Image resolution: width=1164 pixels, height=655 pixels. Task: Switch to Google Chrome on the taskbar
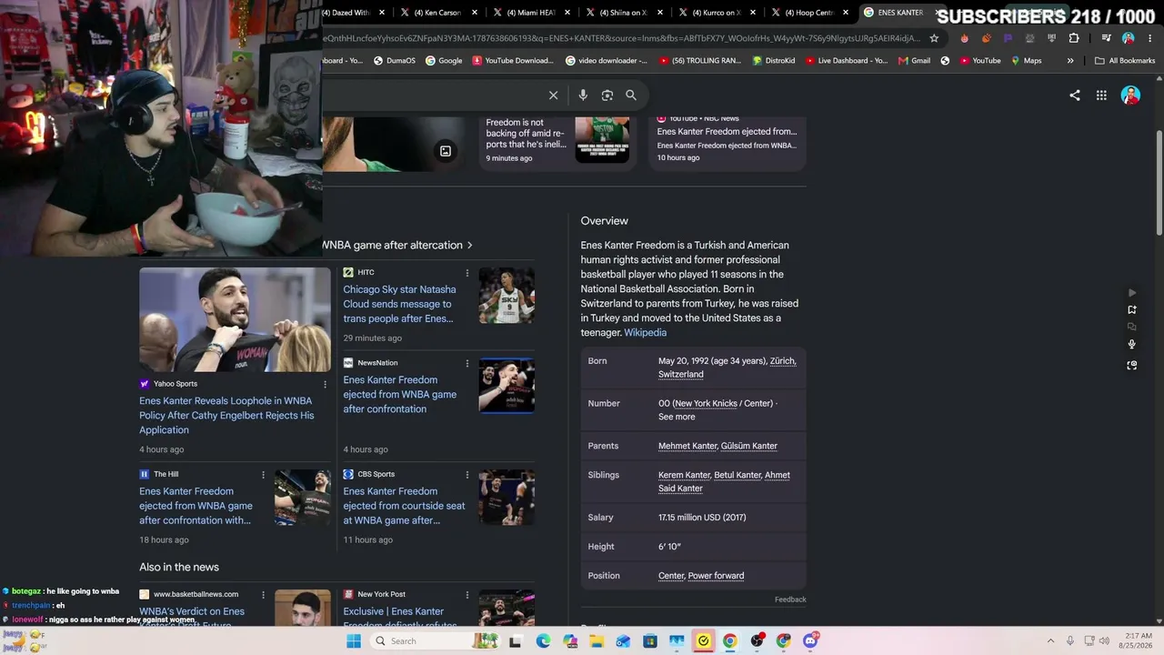pyautogui.click(x=729, y=641)
